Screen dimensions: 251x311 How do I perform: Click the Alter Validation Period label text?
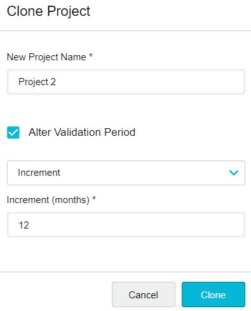point(82,133)
